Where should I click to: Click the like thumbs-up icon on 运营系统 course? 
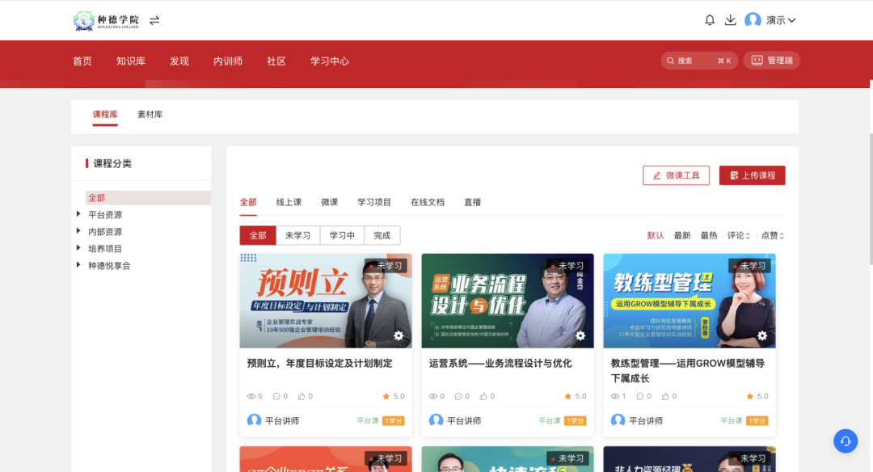point(483,396)
